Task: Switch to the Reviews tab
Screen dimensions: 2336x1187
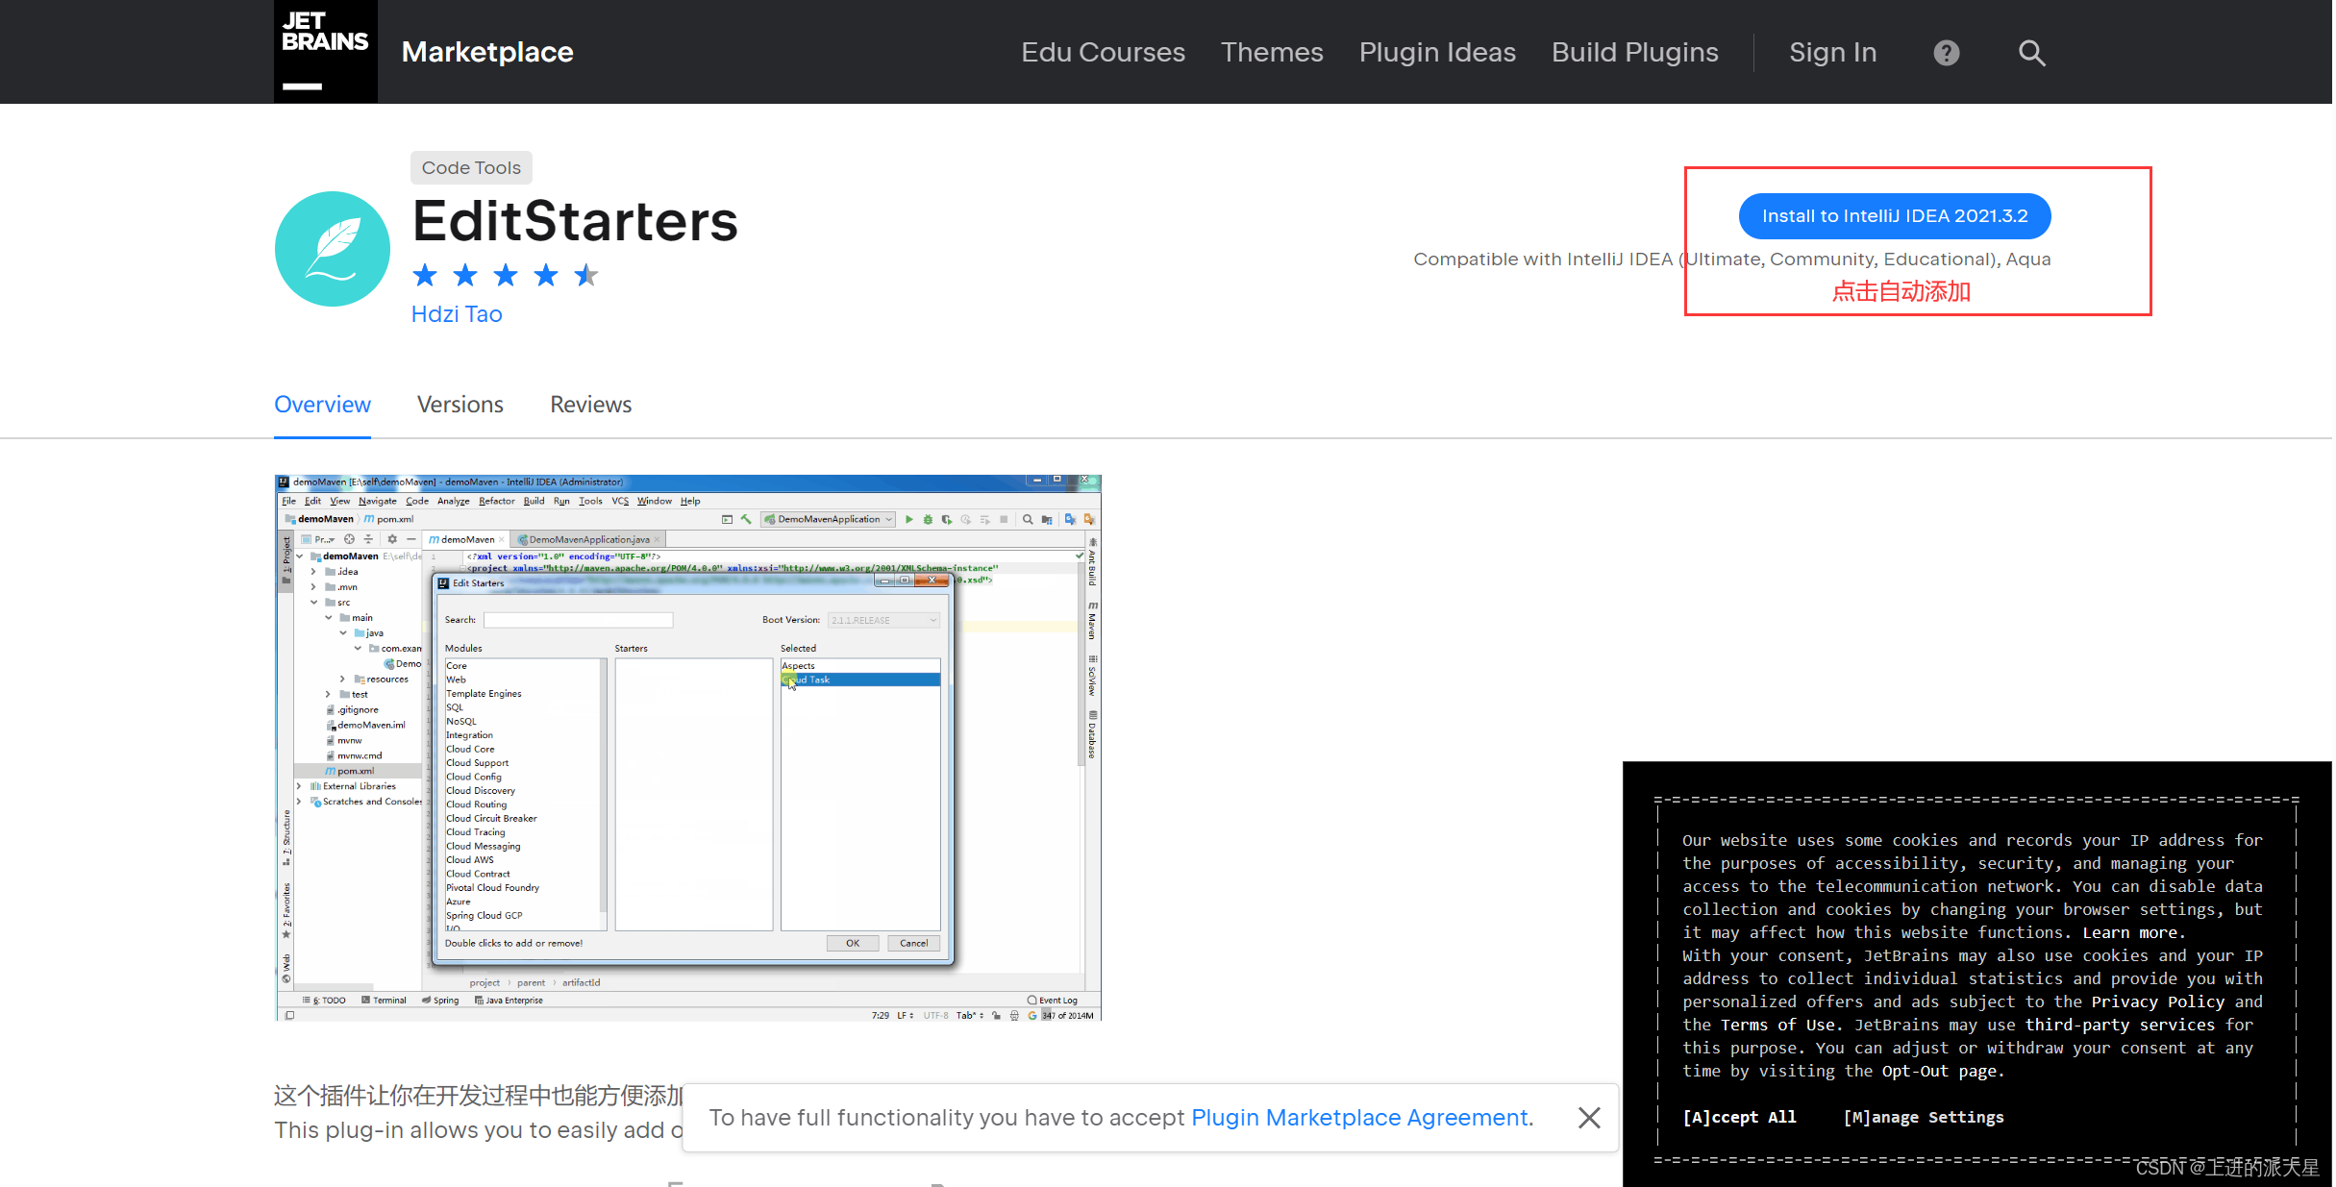Action: coord(590,405)
